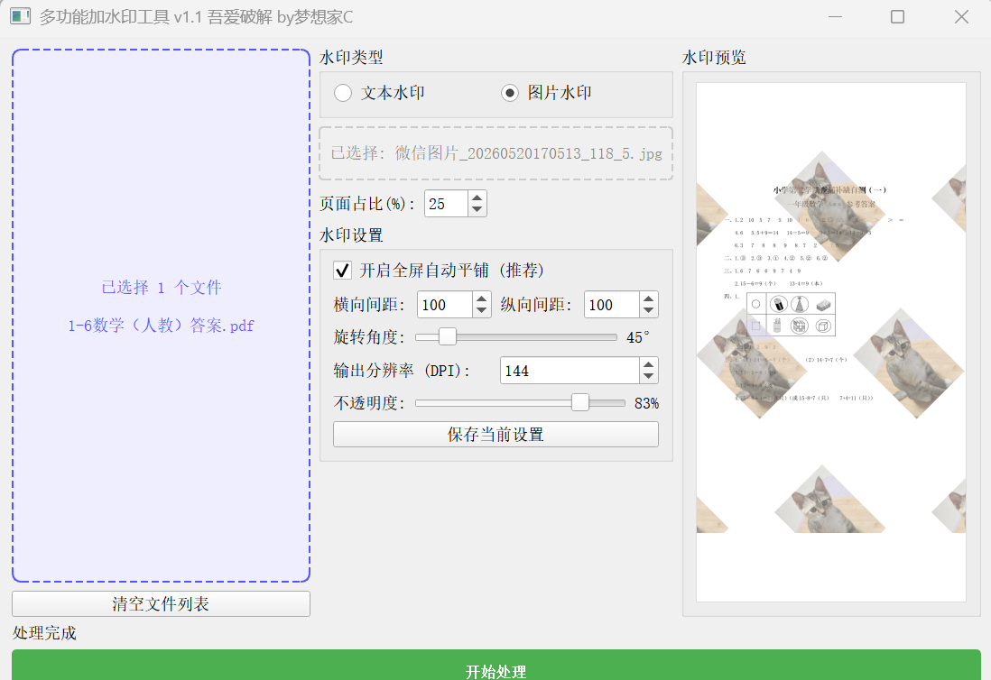Toggle 开启全屏自动平铺 checkbox
991x680 pixels.
click(x=343, y=271)
